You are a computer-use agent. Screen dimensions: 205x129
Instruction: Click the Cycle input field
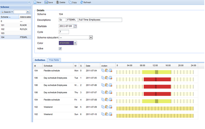[x=64, y=32]
